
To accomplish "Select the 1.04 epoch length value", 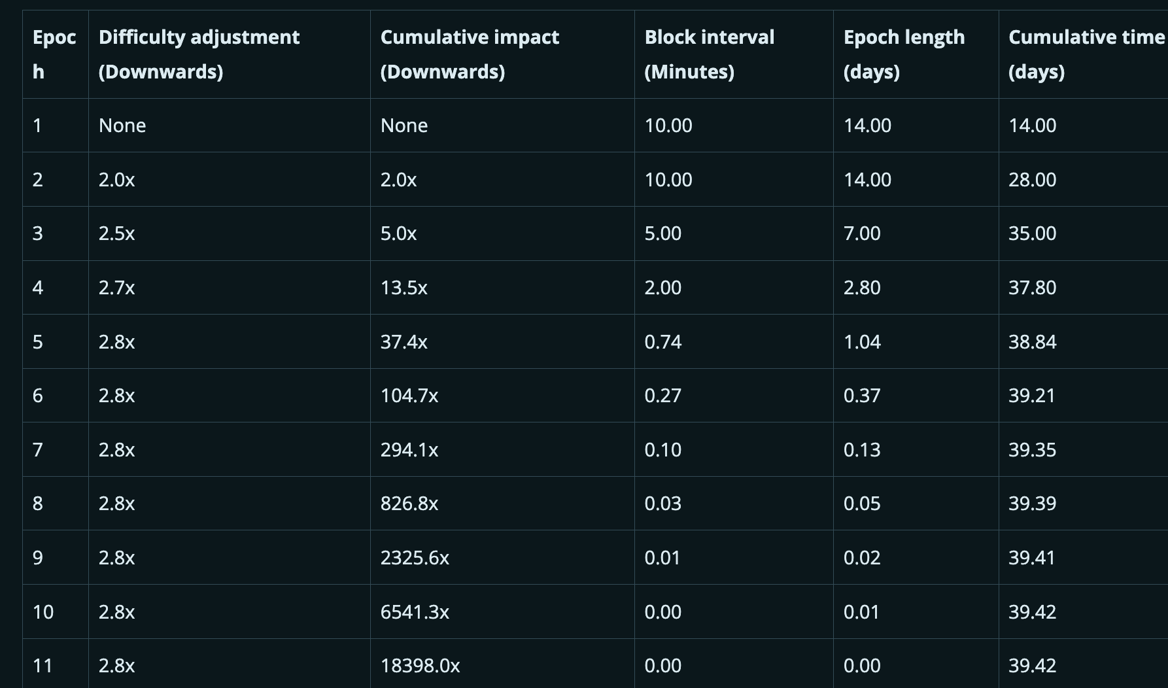I will [x=861, y=342].
